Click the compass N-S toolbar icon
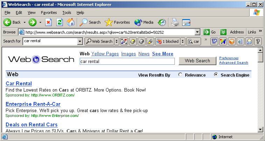 coord(124,41)
